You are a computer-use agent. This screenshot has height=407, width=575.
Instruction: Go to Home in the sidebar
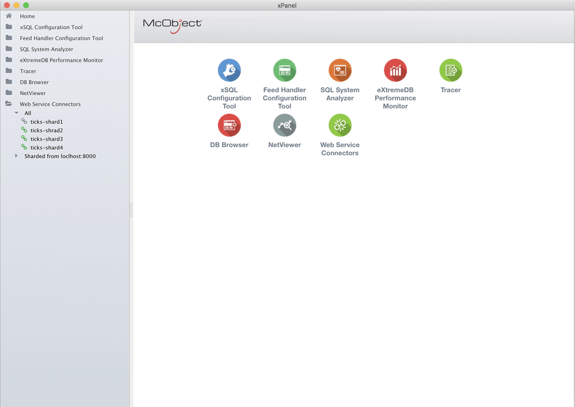click(27, 16)
